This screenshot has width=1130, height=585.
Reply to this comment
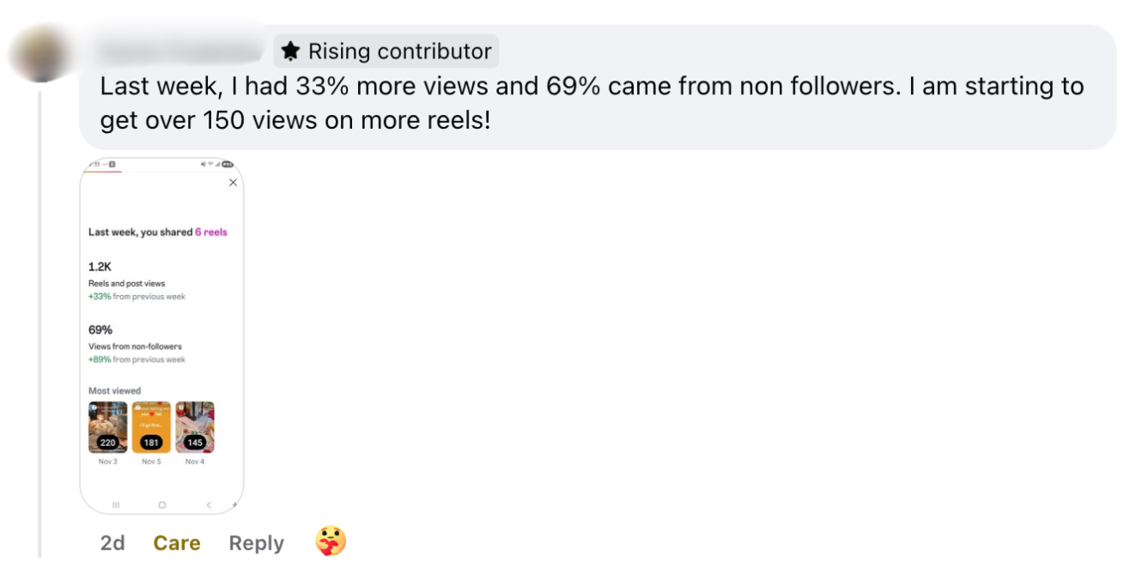256,543
